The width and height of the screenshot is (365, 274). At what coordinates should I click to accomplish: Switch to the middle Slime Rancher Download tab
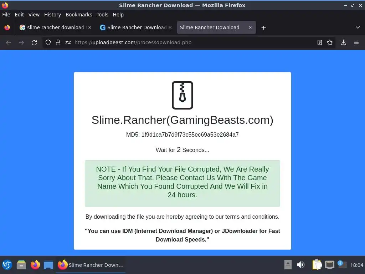click(136, 27)
